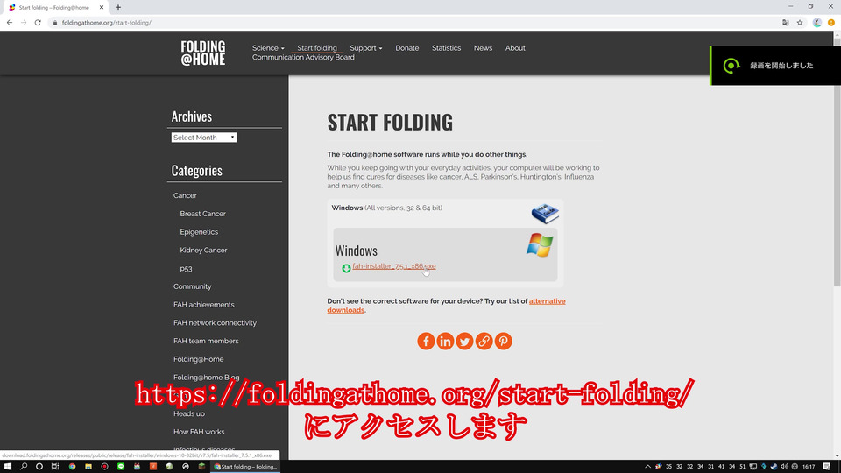The image size is (841, 473).
Task: Open the p53 category
Action: tap(186, 269)
